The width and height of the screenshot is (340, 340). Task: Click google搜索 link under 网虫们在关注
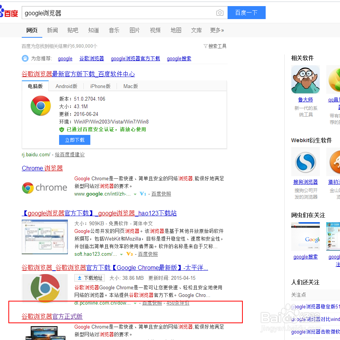click(x=305, y=257)
